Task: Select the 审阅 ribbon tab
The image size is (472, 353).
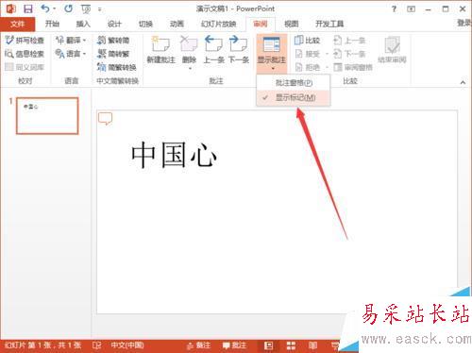Action: pos(261,24)
